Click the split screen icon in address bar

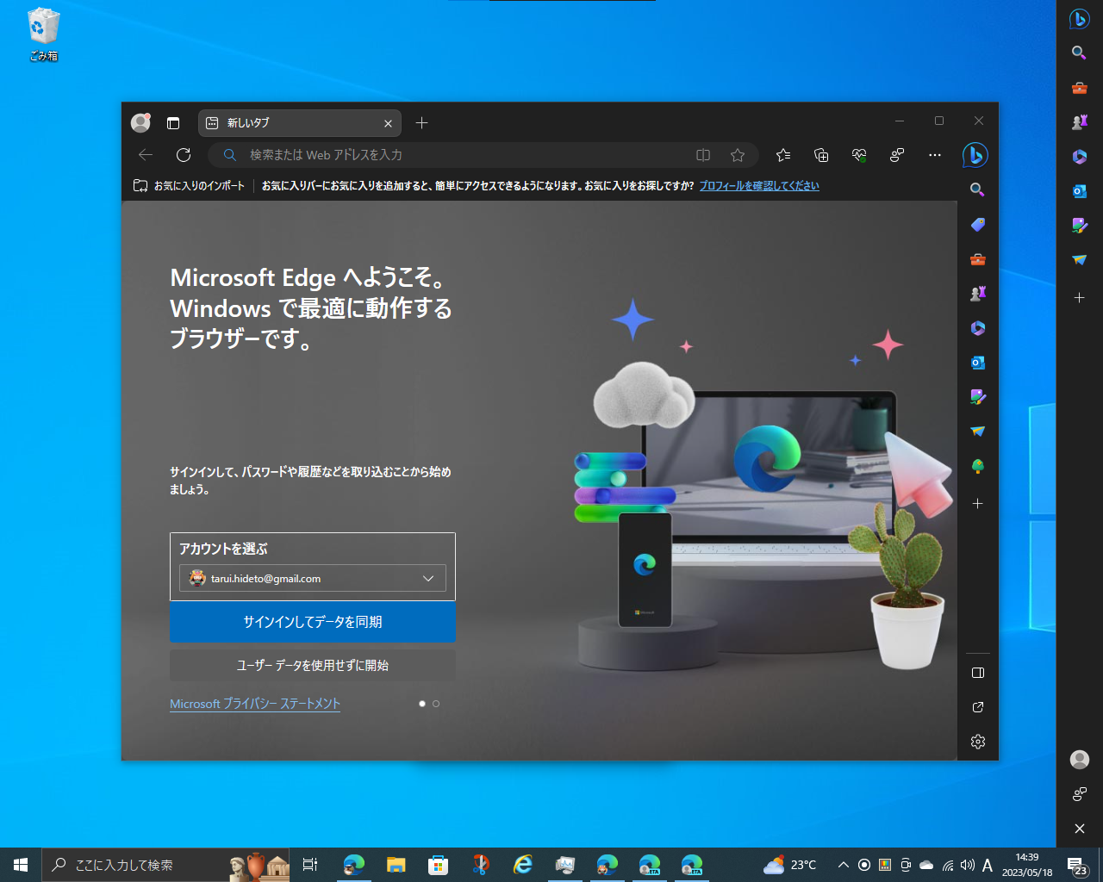(x=703, y=155)
